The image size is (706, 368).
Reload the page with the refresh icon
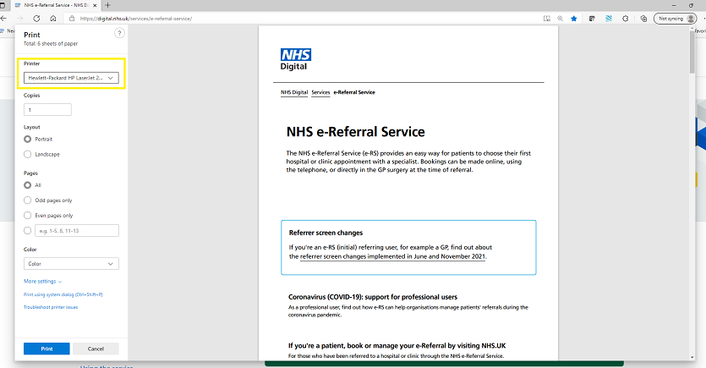tap(36, 19)
